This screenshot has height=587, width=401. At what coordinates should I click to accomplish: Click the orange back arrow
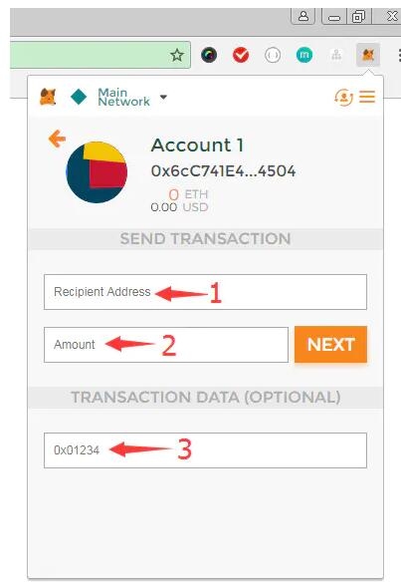(x=57, y=139)
